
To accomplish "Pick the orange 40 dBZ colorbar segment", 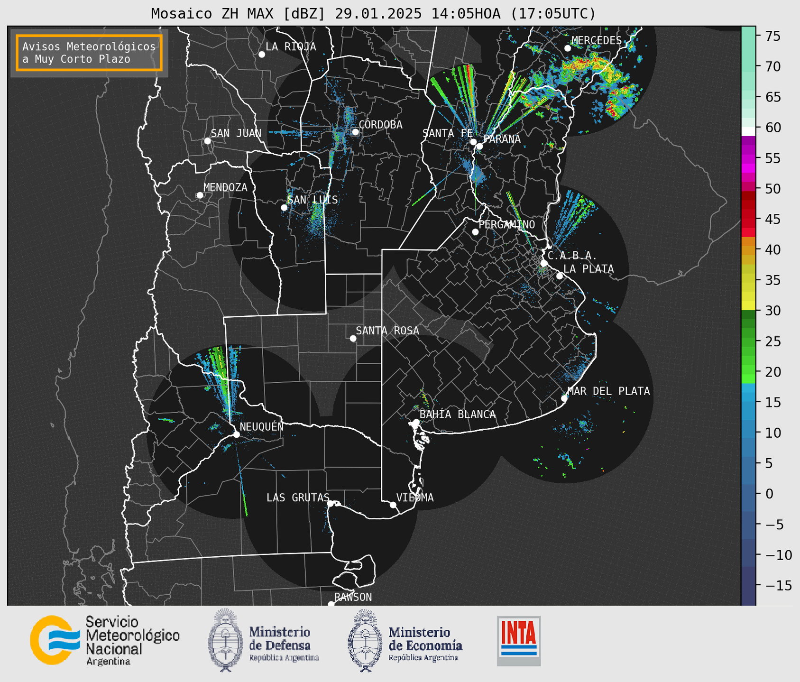I will (x=748, y=249).
